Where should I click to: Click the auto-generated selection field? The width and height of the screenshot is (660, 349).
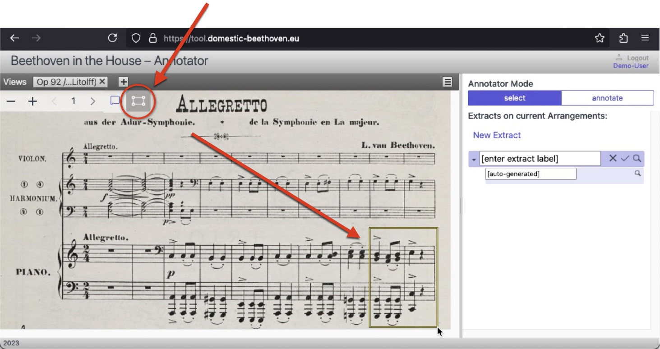[x=531, y=174]
